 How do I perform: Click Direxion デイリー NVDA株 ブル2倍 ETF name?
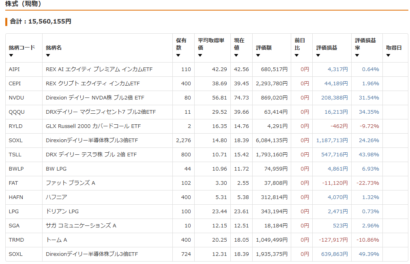[95, 98]
